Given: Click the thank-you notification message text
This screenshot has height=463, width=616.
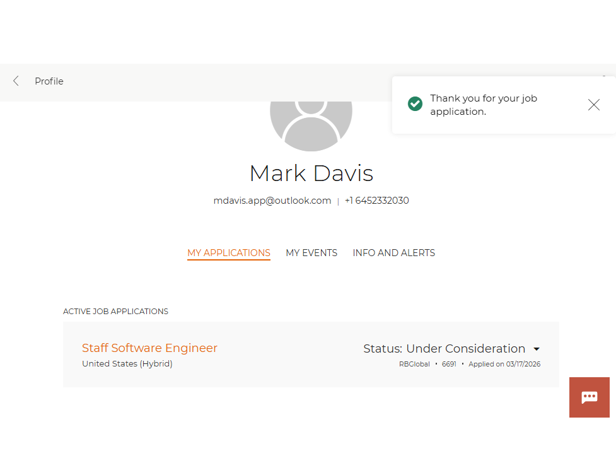Looking at the screenshot, I should 483,105.
